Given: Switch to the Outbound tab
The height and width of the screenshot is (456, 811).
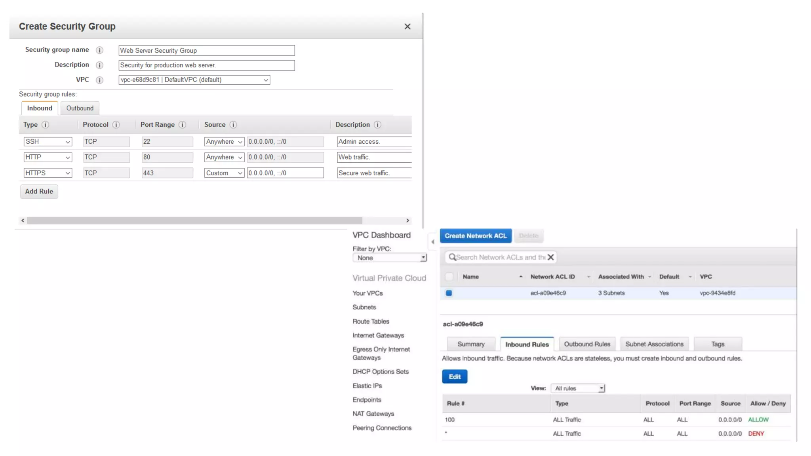Looking at the screenshot, I should tap(80, 108).
